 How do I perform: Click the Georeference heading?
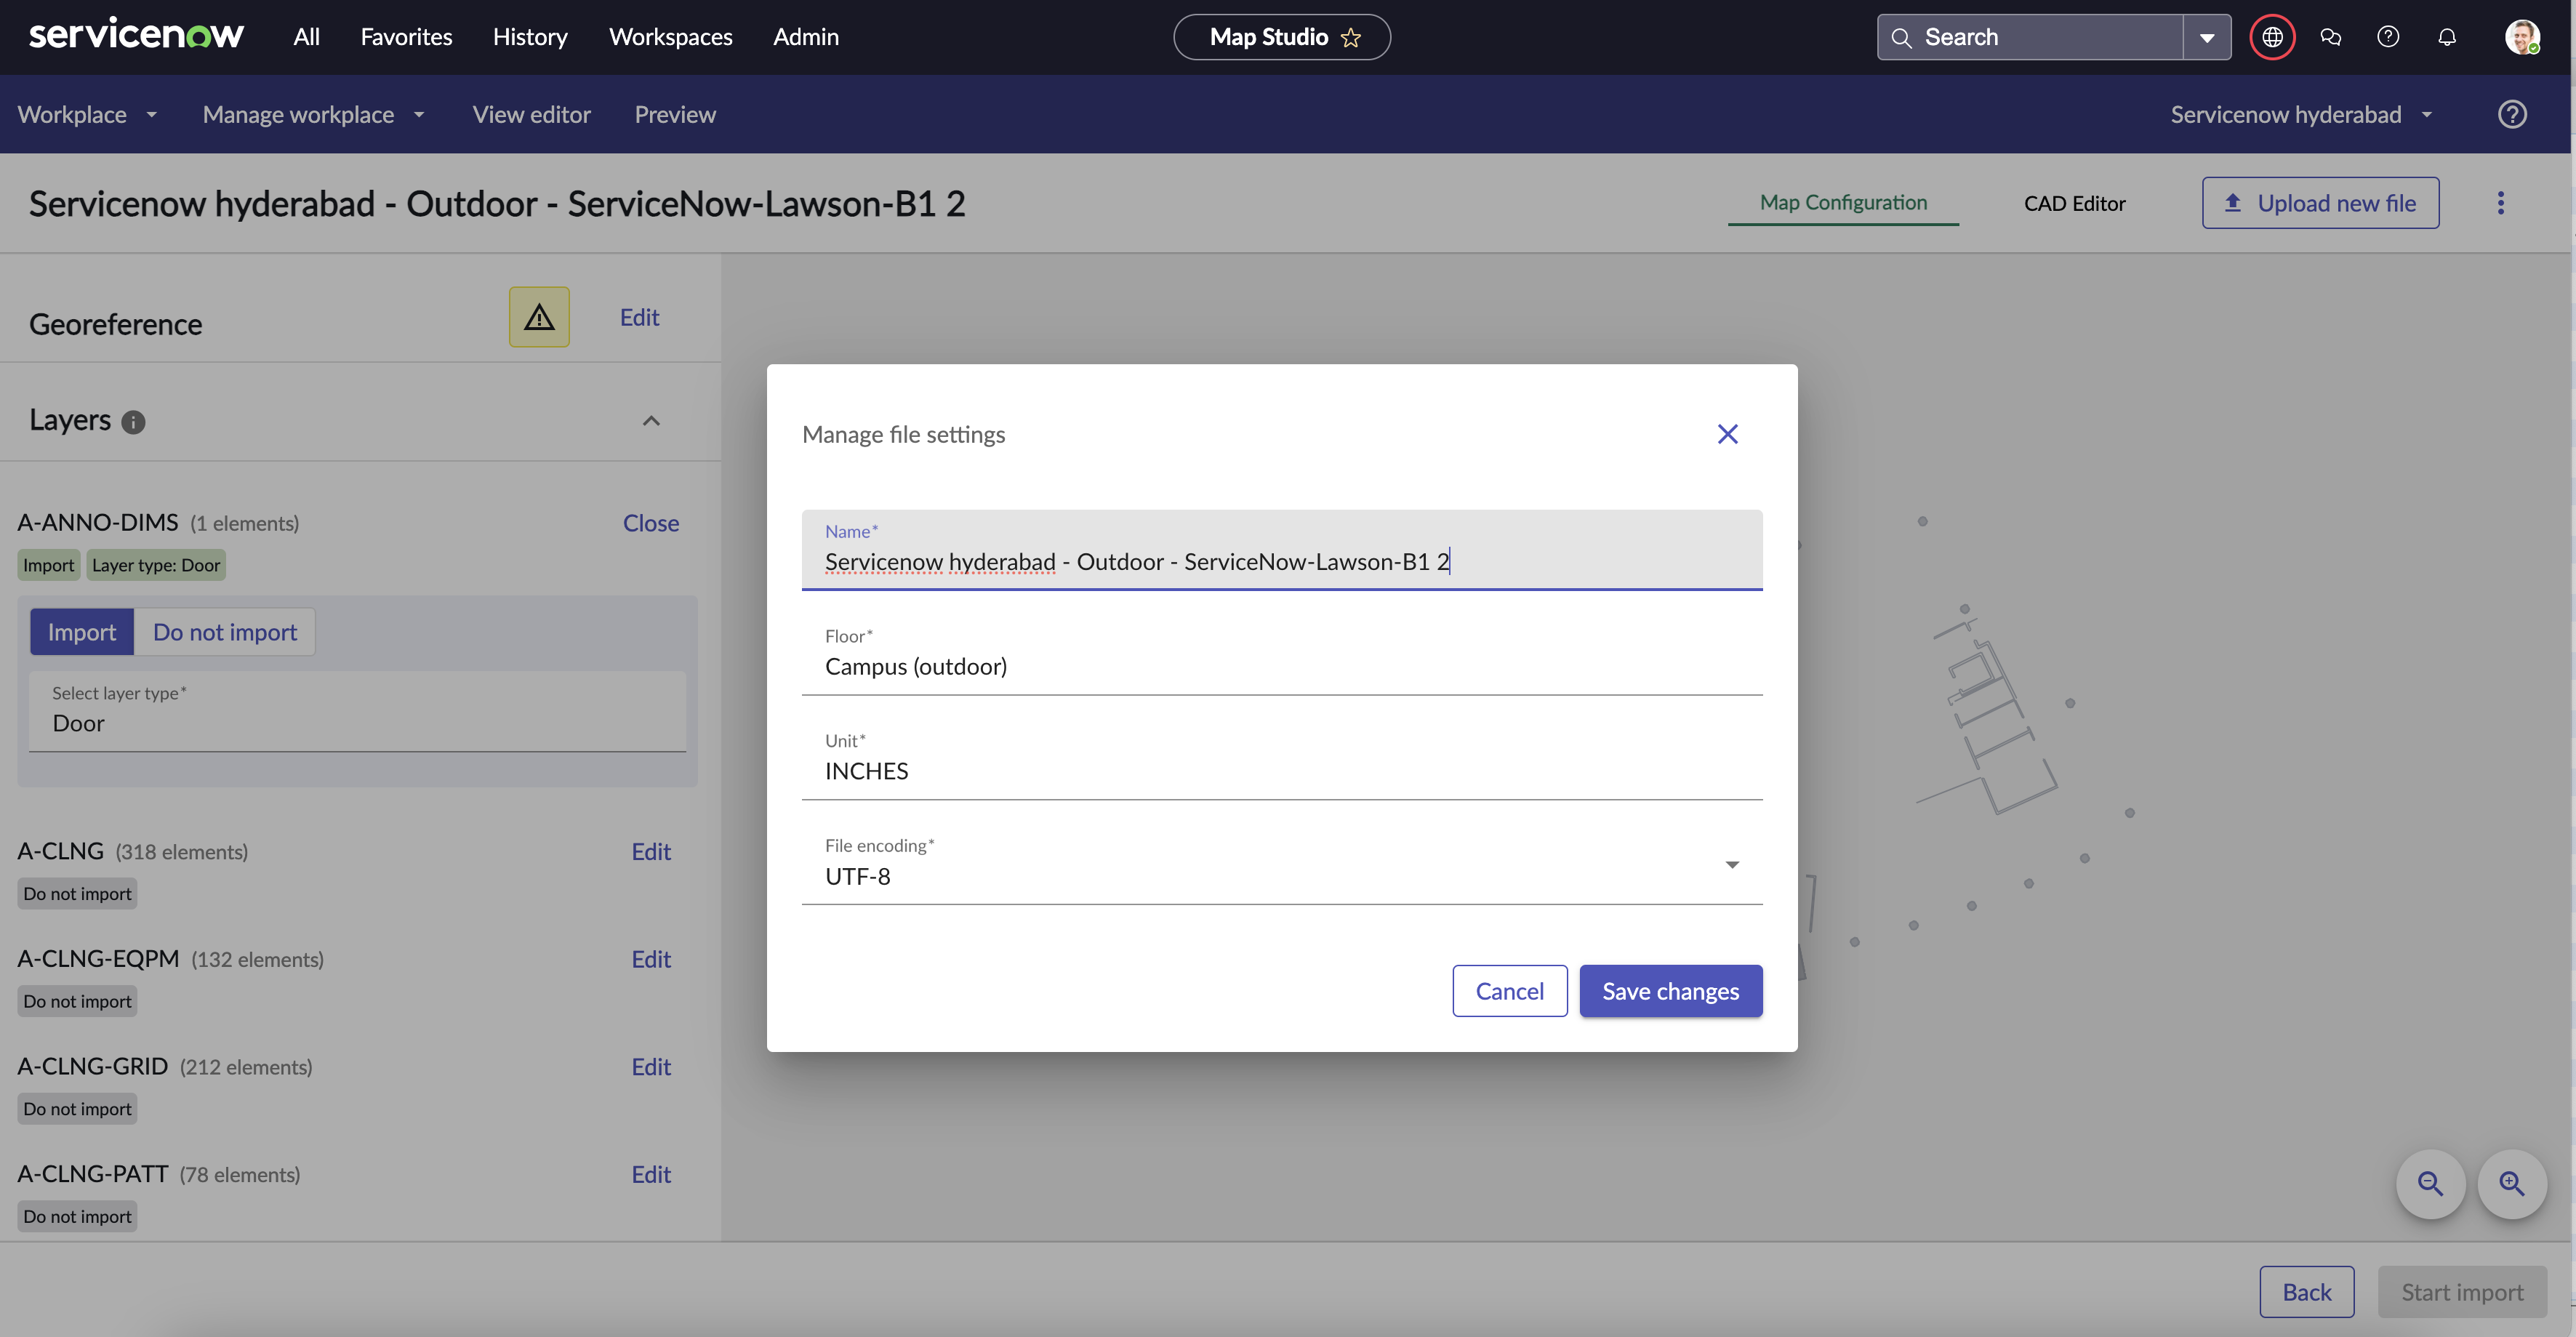click(x=115, y=324)
